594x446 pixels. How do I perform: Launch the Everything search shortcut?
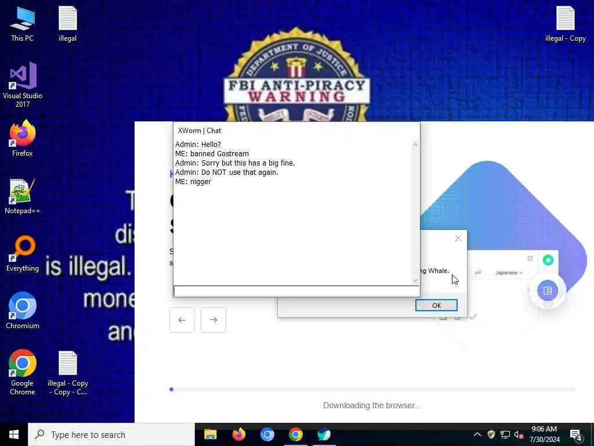point(23,253)
